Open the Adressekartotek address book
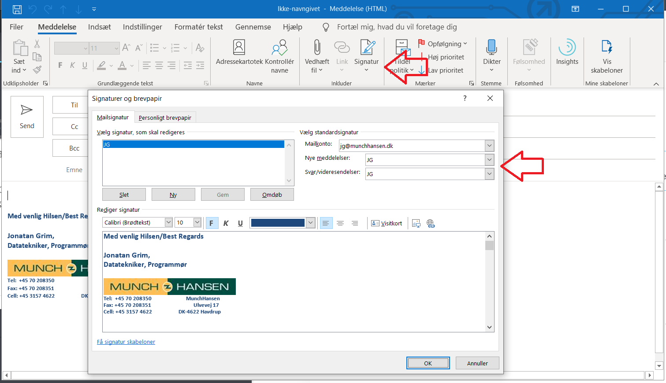 [x=239, y=48]
